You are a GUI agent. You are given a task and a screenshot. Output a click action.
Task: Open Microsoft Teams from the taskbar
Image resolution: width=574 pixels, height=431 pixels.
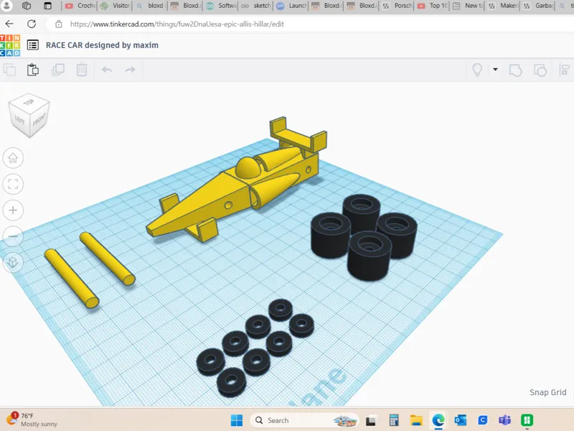coord(505,420)
